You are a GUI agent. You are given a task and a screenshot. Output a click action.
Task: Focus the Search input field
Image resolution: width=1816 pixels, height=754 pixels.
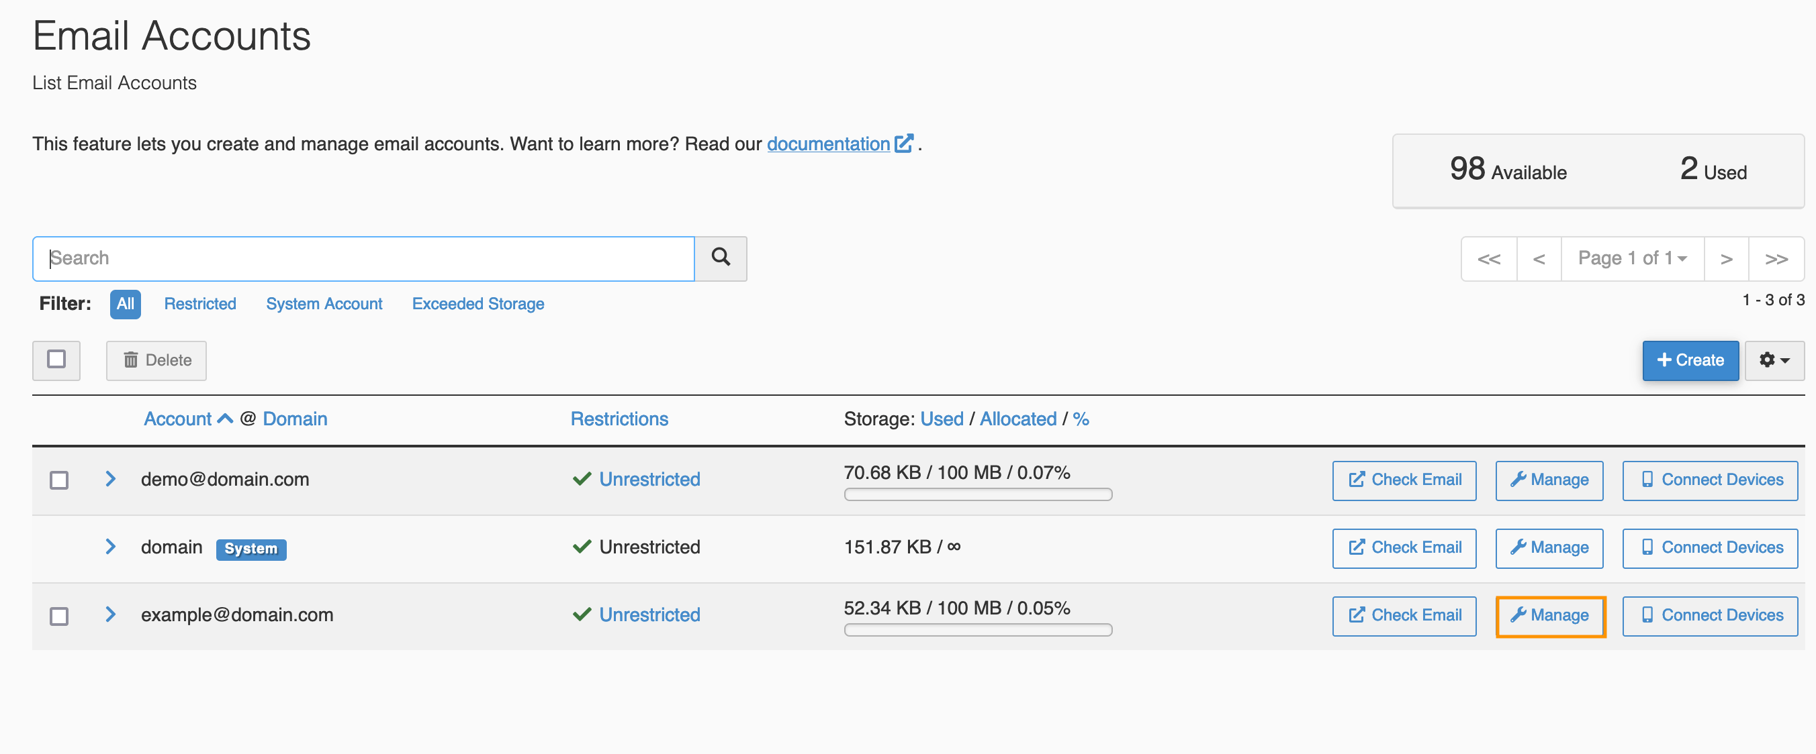(364, 258)
